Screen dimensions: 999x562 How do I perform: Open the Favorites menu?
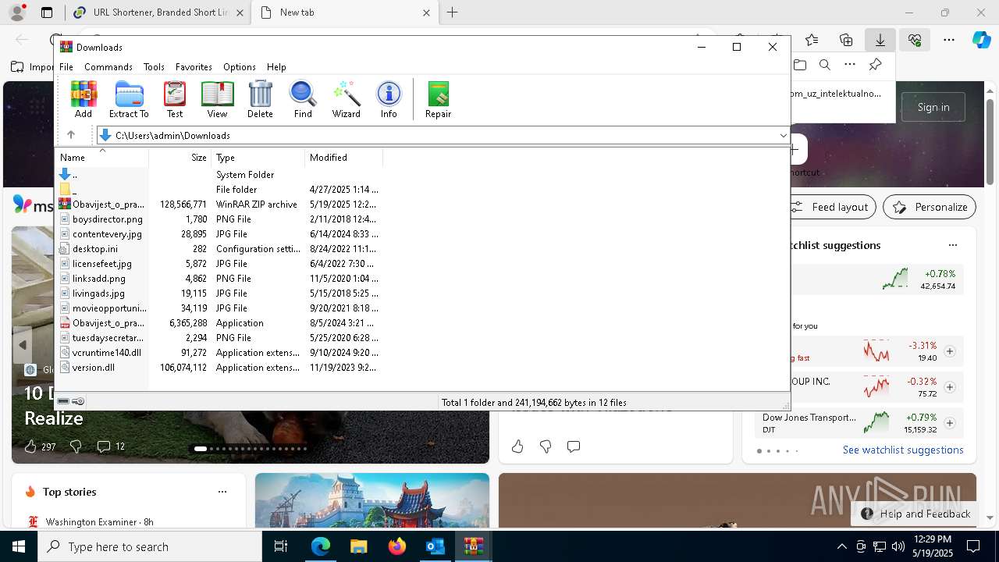pos(194,67)
